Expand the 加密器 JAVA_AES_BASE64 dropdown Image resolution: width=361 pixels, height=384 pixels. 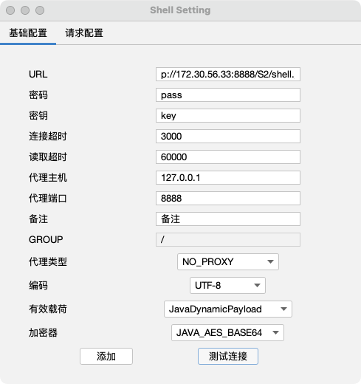[227, 332]
